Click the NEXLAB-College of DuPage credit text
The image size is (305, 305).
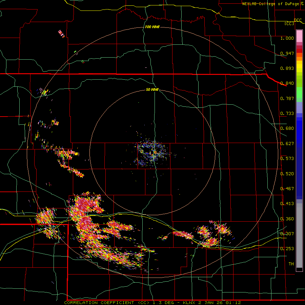[x=270, y=4]
